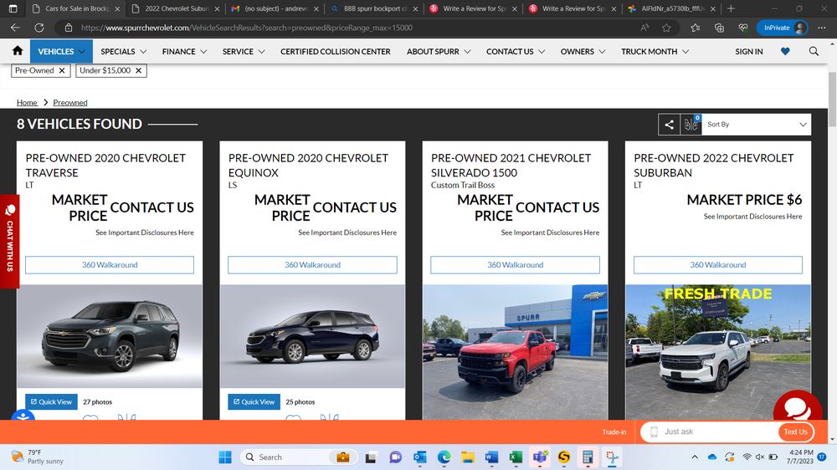
Task: Click the browser address bar
Action: click(x=352, y=28)
